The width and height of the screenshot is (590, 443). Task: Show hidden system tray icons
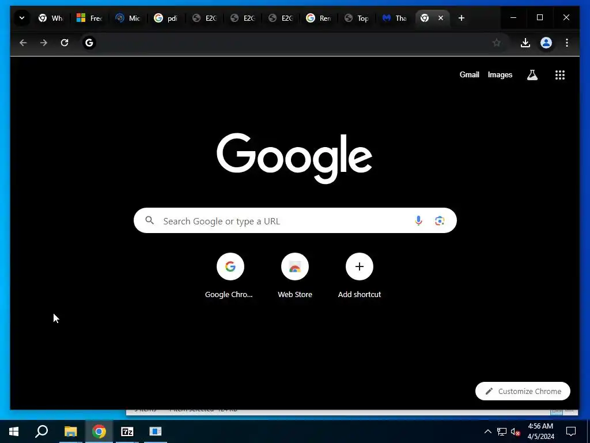(x=487, y=431)
